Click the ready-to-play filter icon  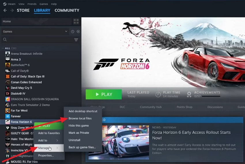78,32
